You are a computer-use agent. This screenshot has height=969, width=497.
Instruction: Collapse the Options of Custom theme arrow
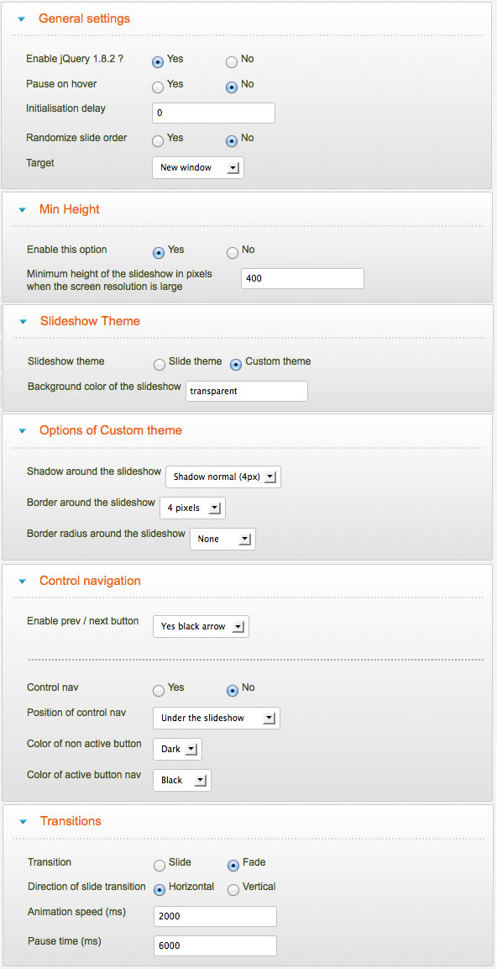coord(23,431)
